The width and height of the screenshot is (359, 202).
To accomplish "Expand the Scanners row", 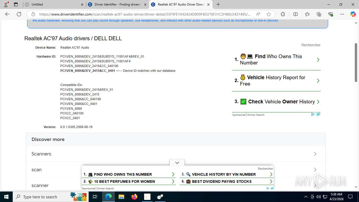I will coord(176,154).
